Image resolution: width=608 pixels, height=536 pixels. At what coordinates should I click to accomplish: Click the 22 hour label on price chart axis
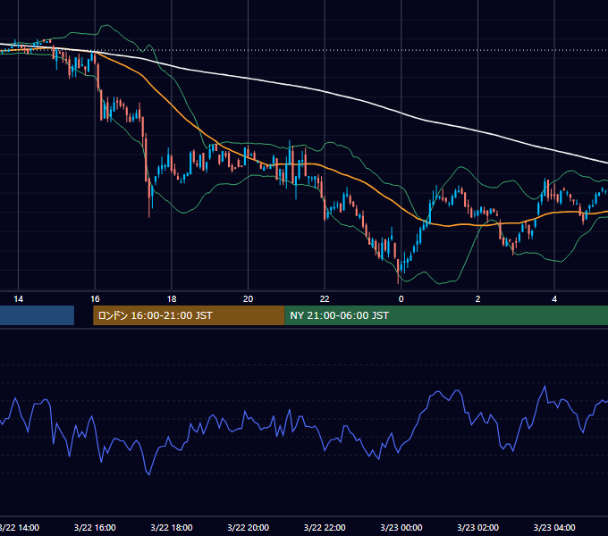[325, 299]
